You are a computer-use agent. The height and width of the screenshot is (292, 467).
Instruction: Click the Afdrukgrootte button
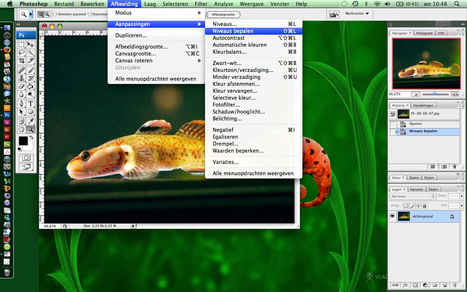point(223,15)
